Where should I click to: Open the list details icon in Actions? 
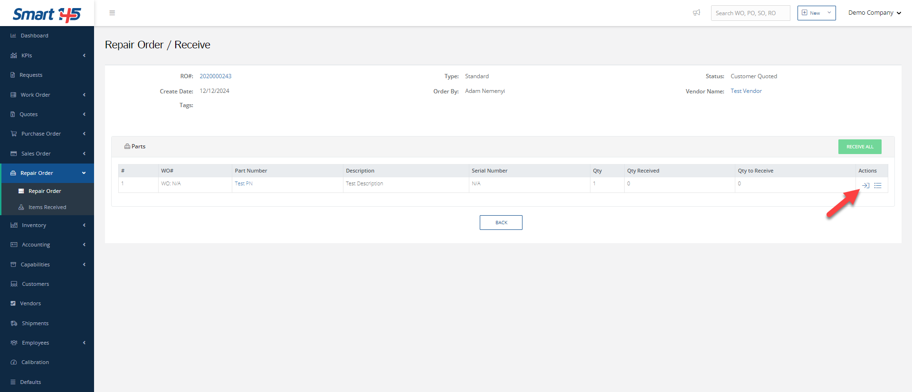(878, 185)
